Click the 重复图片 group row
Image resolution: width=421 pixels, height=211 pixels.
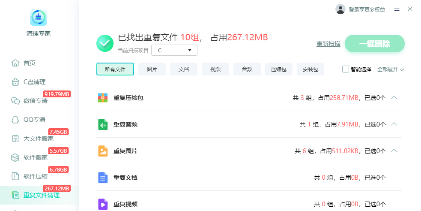point(249,151)
